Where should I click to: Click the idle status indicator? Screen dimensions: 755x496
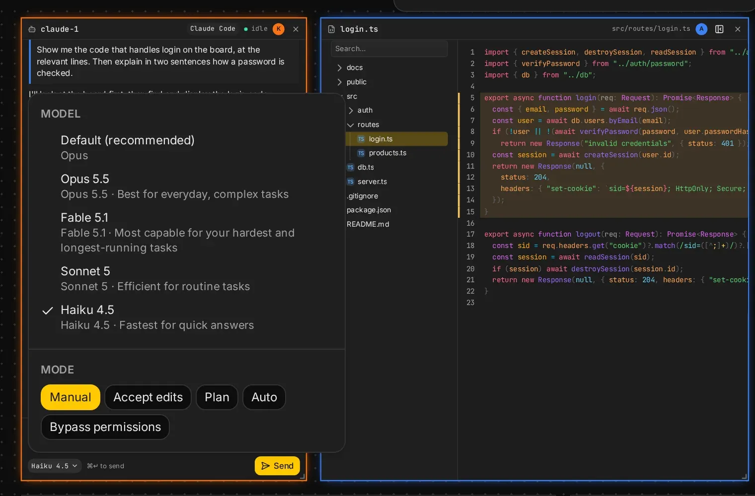click(256, 29)
